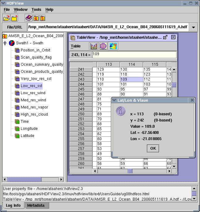The image size is (200, 212).
Task: Open the help book icon
Action: 28,18
